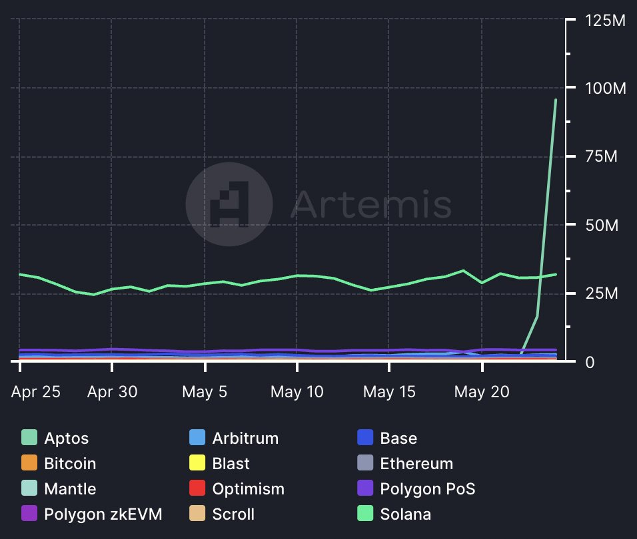
Task: Toggle the Ethereum series label
Action: click(x=416, y=464)
